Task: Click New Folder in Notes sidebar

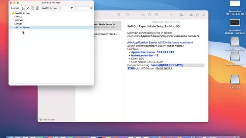Action: pos(47,120)
